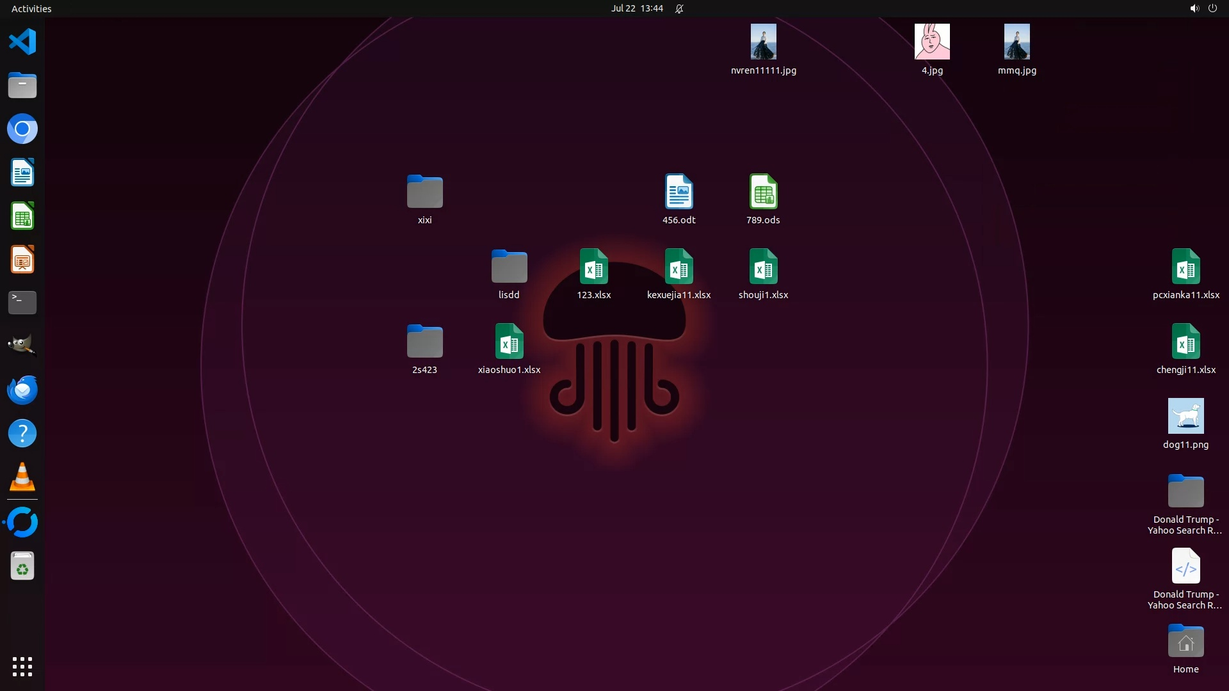Open system menu via power icon
The height and width of the screenshot is (691, 1229).
click(1212, 8)
